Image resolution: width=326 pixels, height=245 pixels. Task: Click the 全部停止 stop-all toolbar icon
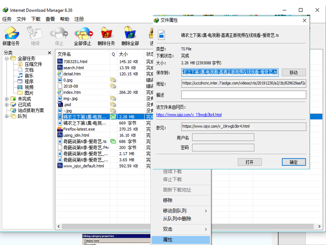83,33
